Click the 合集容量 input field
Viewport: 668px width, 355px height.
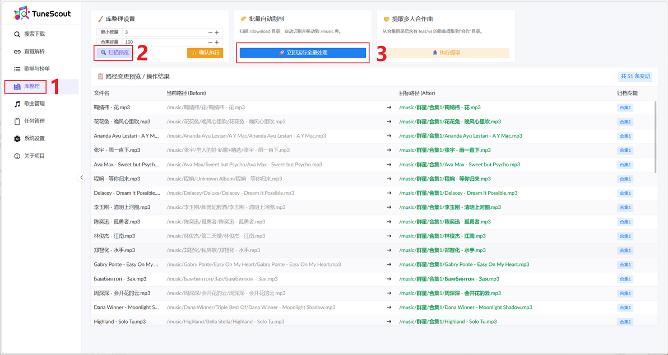[x=164, y=42]
